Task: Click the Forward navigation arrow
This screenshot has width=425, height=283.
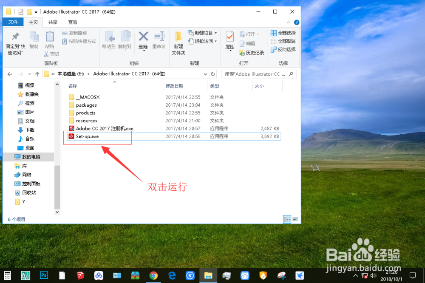Action: pyautogui.click(x=20, y=74)
